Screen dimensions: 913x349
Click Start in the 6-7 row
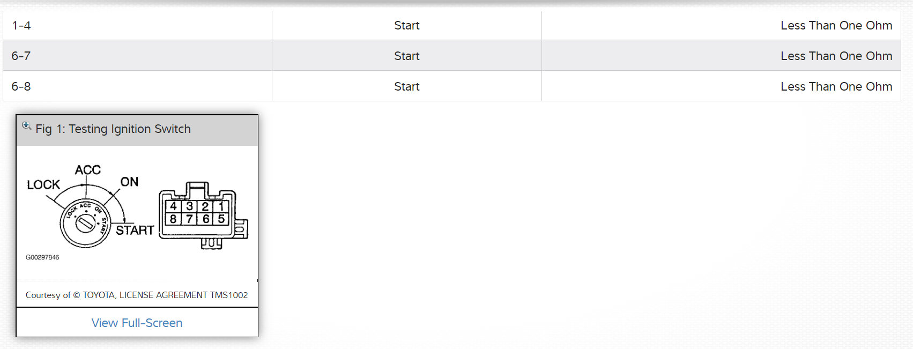click(406, 56)
